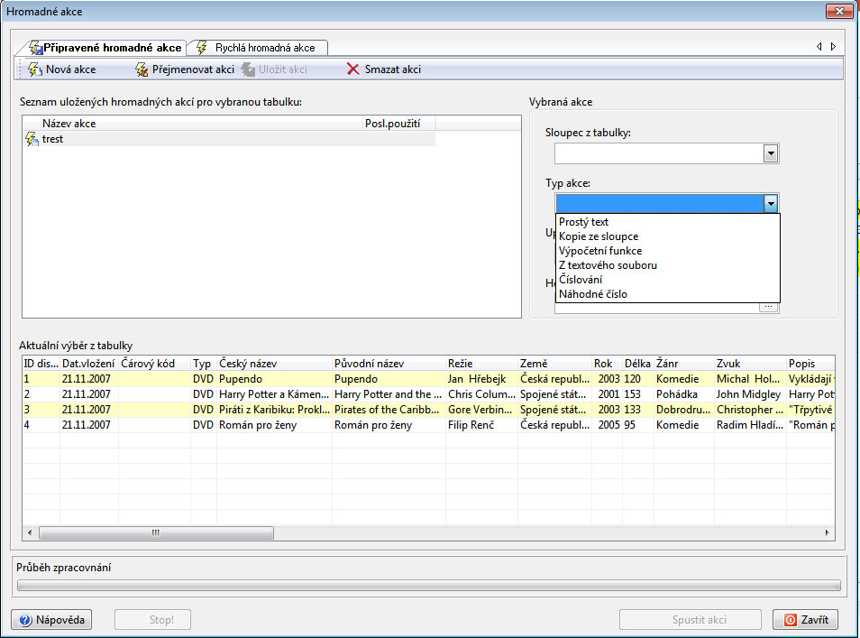
Task: Sort by Posl.použití column header
Action: click(398, 124)
